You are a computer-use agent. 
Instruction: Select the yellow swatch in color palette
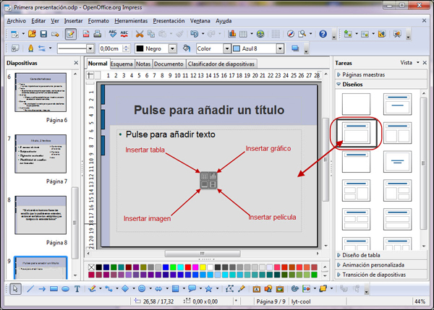click(x=202, y=267)
